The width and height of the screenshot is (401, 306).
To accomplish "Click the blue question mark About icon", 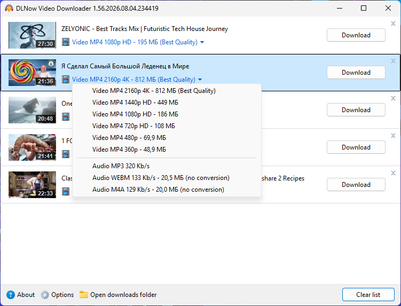I will point(11,295).
